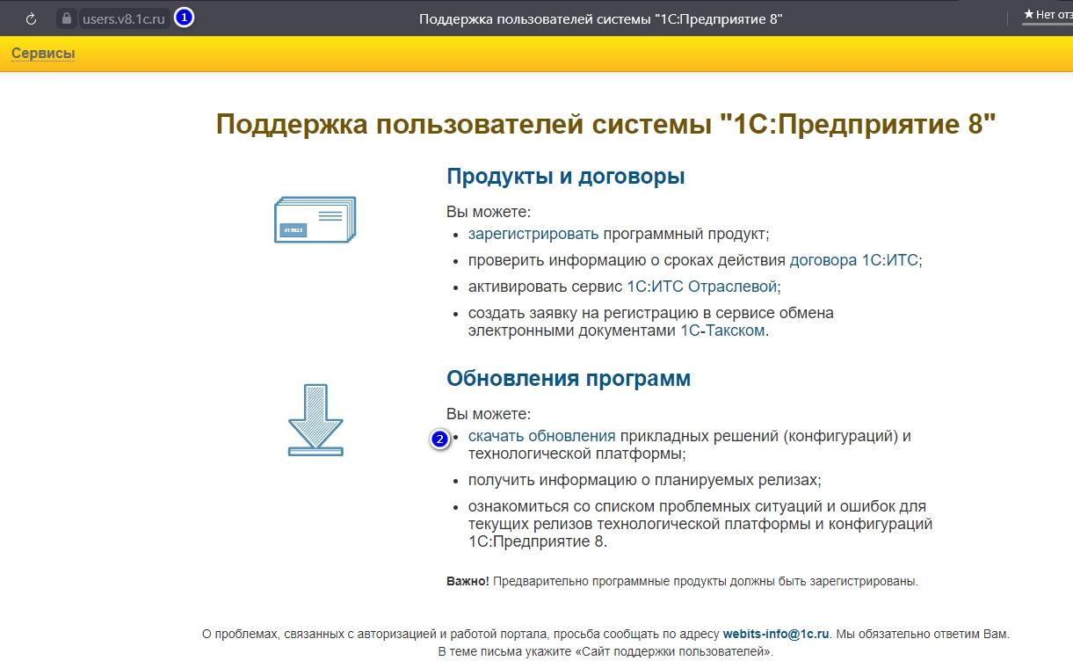Open the 1С:ИТС Отраслевой link

[702, 287]
